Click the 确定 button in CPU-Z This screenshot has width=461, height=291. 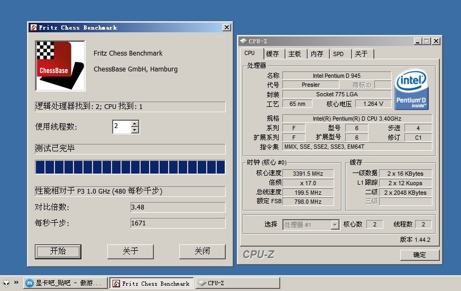click(419, 255)
